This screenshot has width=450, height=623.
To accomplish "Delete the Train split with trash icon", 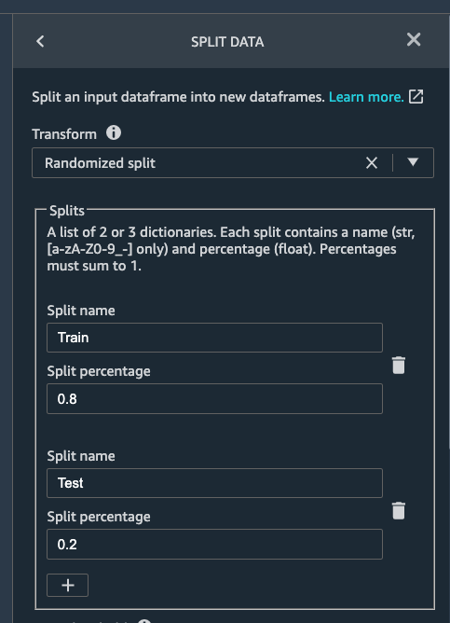I will point(399,366).
